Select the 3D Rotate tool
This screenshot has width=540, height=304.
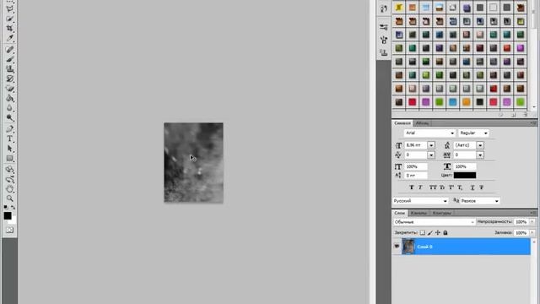coord(9,170)
